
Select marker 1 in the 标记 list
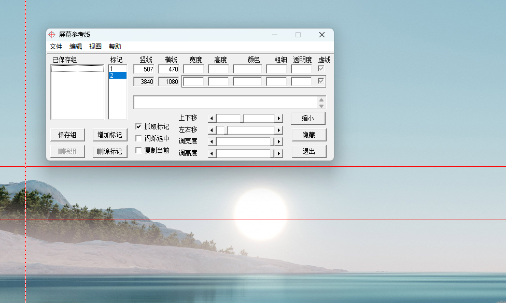pyautogui.click(x=118, y=69)
